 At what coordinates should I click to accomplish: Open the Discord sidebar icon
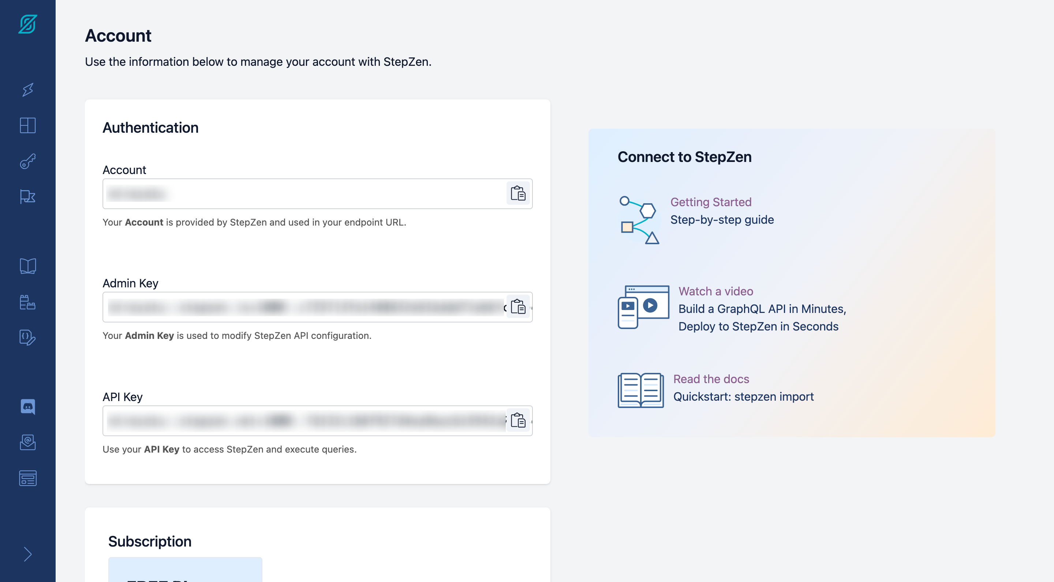[x=28, y=406]
